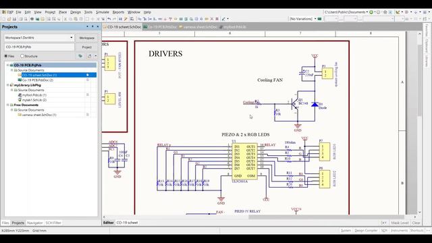Switch to the SCH Filter panel tab

[53, 223]
